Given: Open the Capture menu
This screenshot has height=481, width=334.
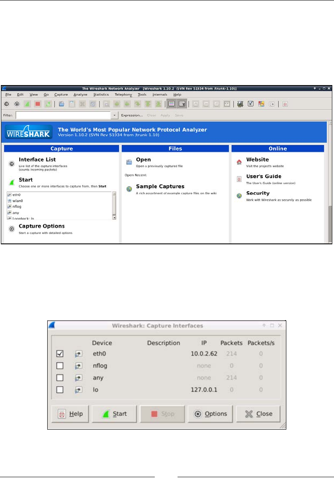Looking at the screenshot, I should 61,94.
